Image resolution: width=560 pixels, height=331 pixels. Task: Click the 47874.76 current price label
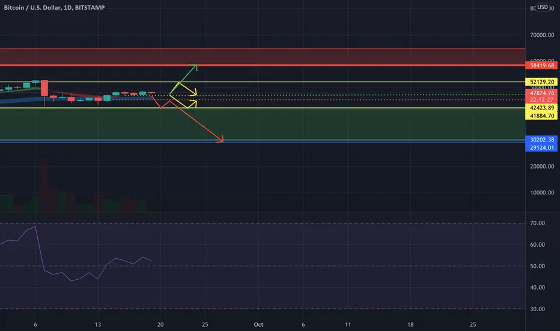pyautogui.click(x=541, y=93)
